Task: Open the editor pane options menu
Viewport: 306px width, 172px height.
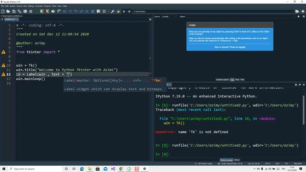Action: click(150, 20)
